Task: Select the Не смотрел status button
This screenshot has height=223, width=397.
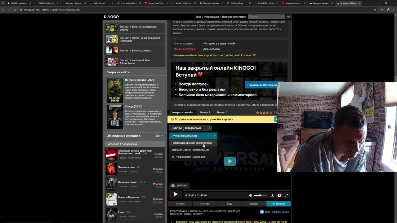Action: point(278,204)
